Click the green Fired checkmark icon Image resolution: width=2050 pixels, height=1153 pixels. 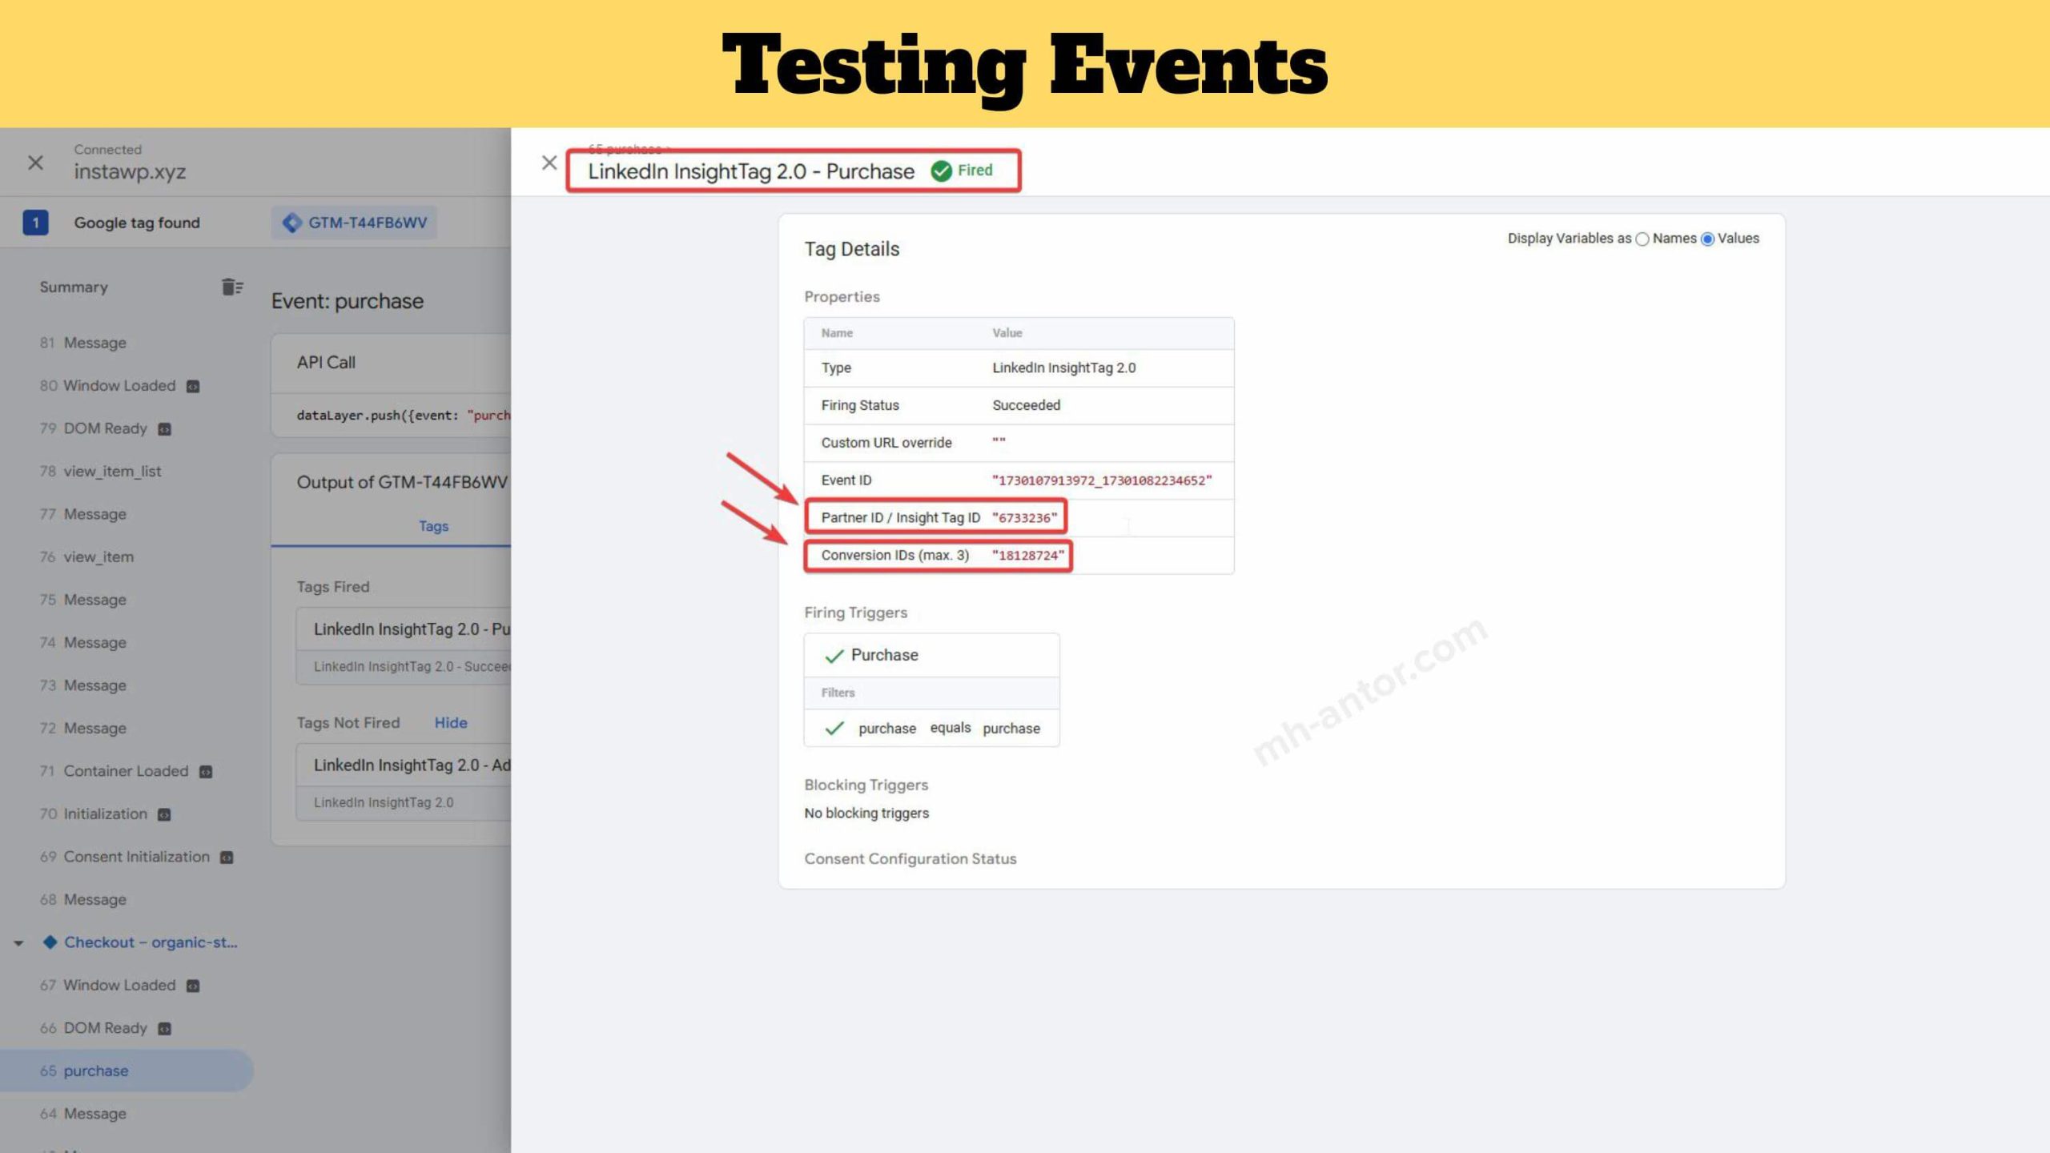tap(941, 171)
